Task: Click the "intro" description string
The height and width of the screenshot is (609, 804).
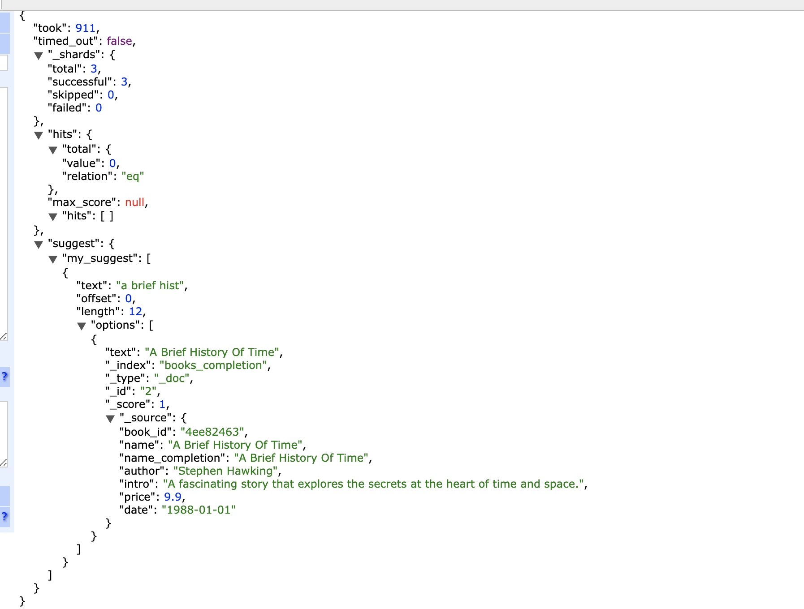Action: point(373,484)
